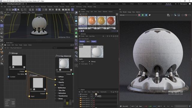Click the yellow Output port on Bitmap node

point(26,71)
